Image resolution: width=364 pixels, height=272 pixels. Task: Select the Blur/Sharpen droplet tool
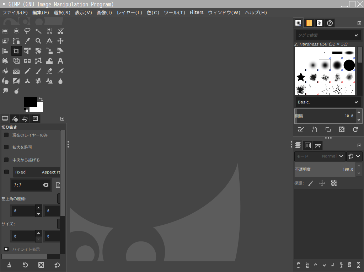60,81
